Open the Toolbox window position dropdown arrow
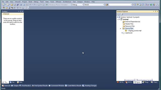The height and width of the screenshot is (90, 161). [x=19, y=11]
